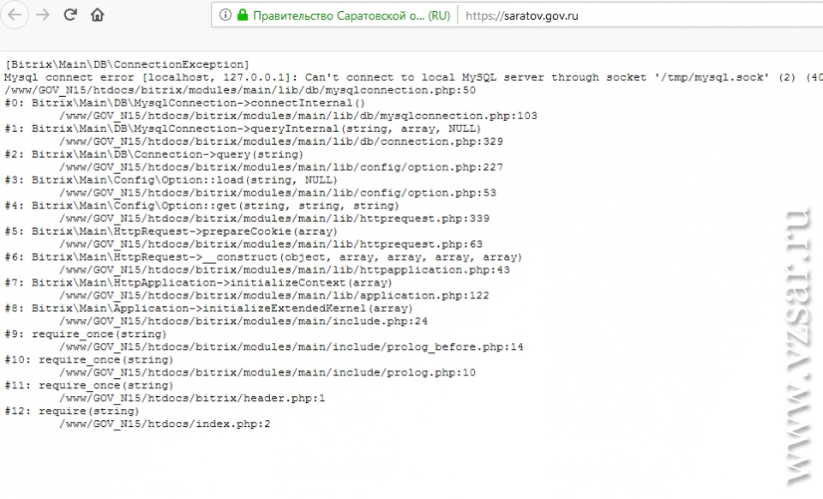This screenshot has width=823, height=499.
Task: Go to the browser Home page
Action: pos(97,15)
